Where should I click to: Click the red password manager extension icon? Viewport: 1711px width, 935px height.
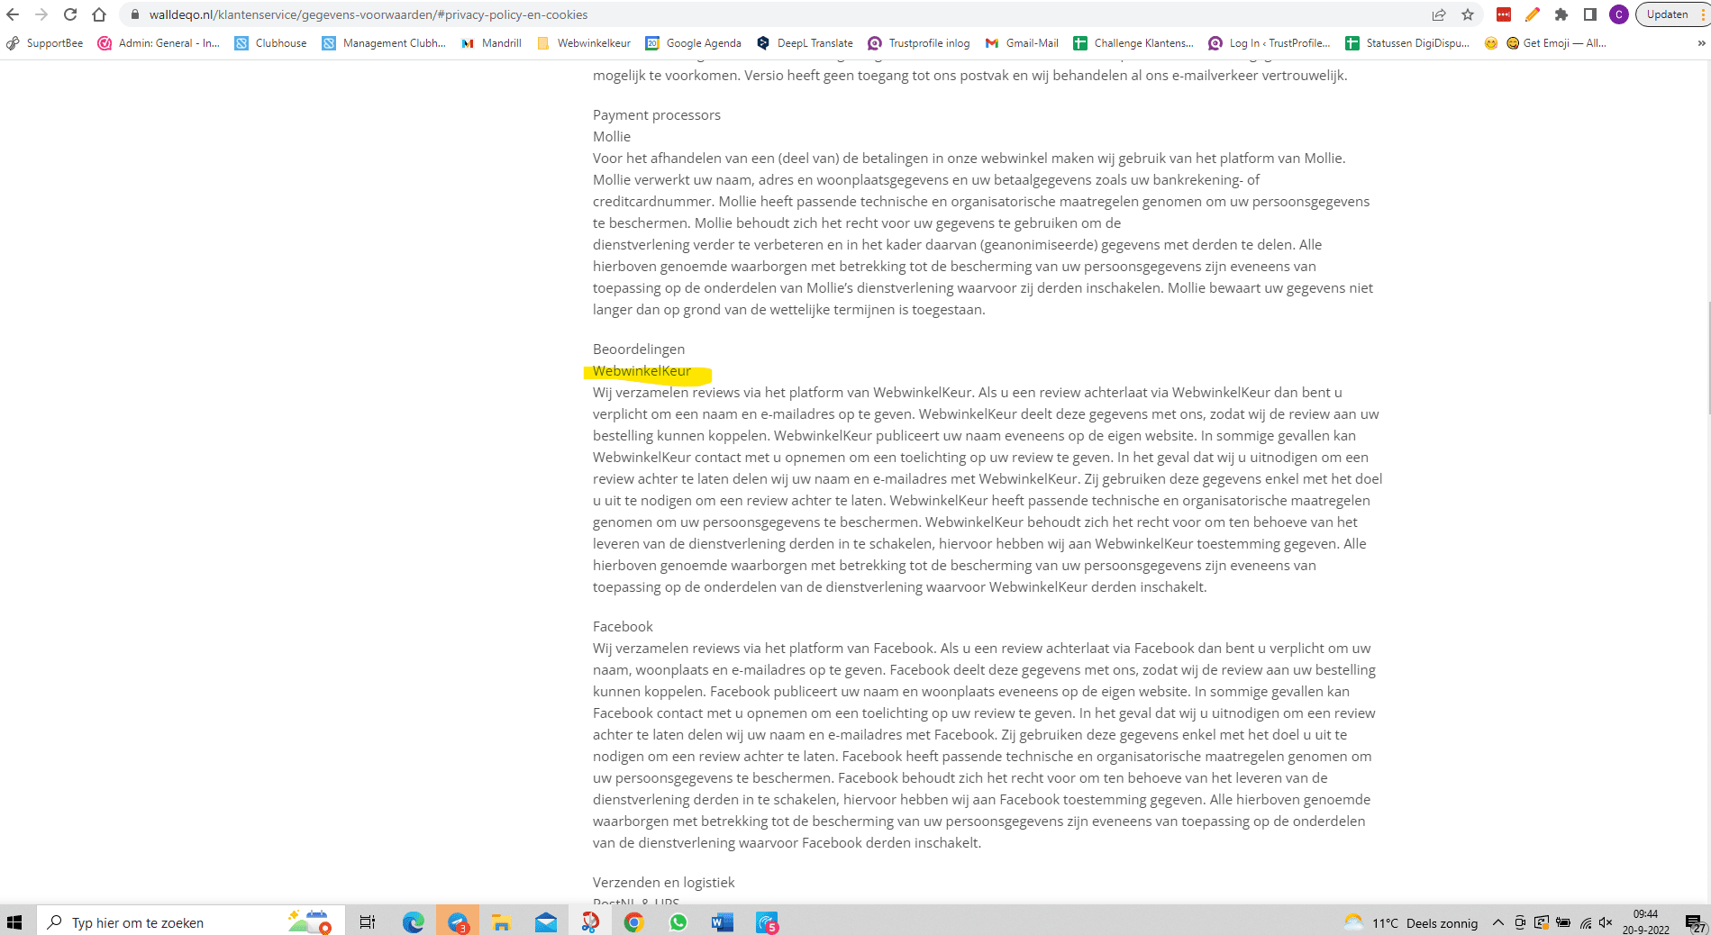coord(1504,14)
